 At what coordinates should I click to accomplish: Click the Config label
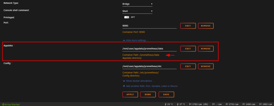click(7, 63)
